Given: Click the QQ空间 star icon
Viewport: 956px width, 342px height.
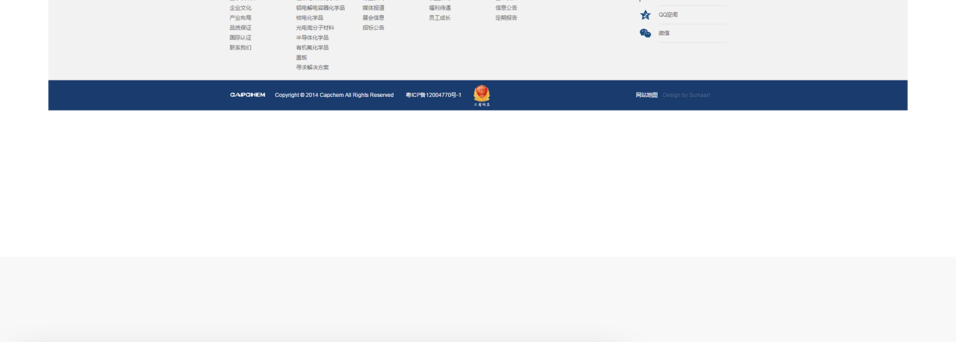Looking at the screenshot, I should tap(645, 15).
